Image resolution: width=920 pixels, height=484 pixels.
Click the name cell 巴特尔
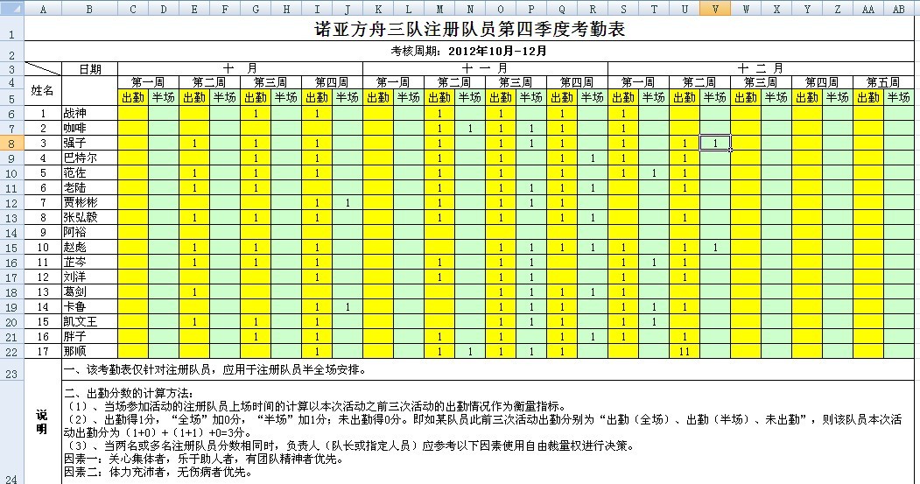tap(90, 158)
